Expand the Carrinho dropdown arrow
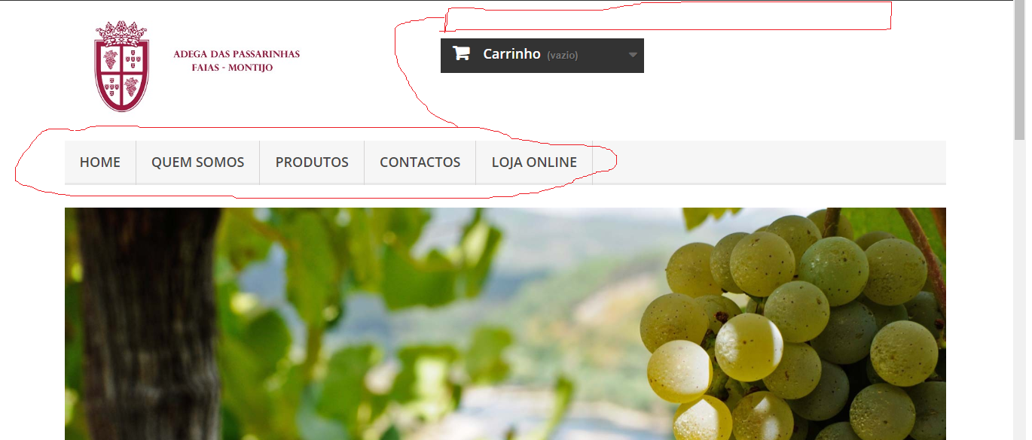Screen dimensions: 1032x440 [633, 55]
